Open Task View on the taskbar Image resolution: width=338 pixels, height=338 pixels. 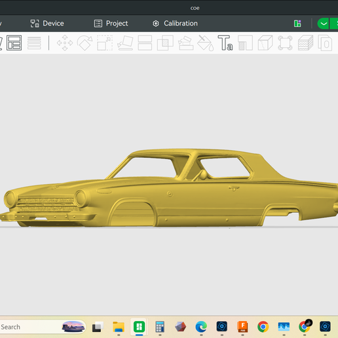pyautogui.click(x=98, y=327)
